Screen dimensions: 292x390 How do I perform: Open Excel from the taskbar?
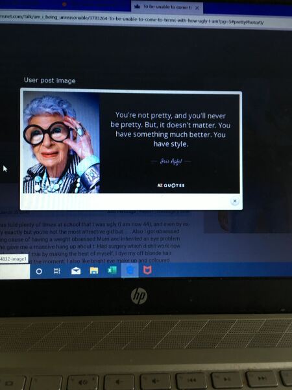click(x=112, y=270)
